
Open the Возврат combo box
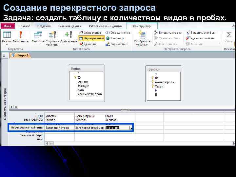(212, 44)
